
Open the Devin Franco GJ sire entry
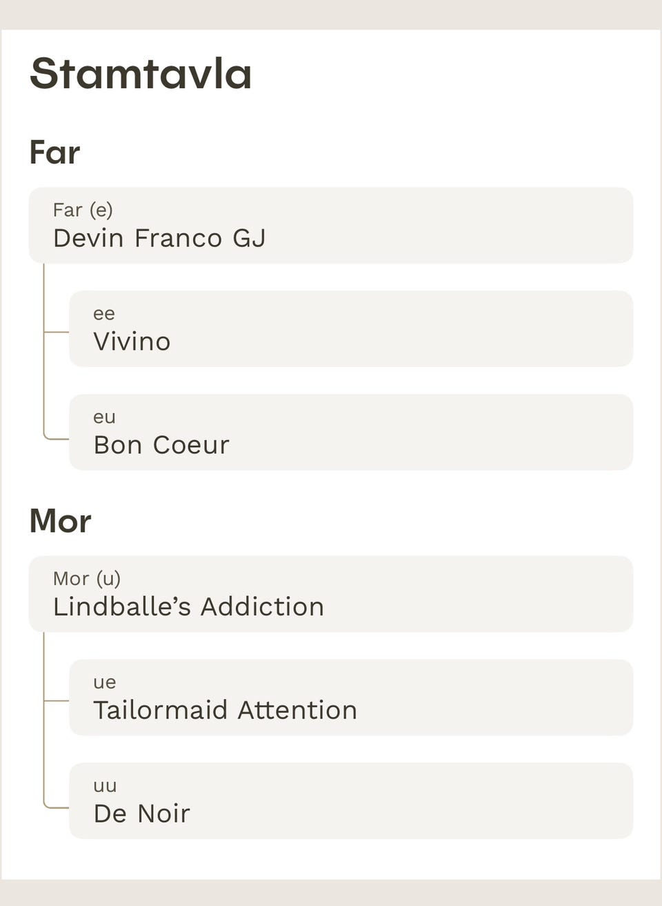[x=330, y=226]
